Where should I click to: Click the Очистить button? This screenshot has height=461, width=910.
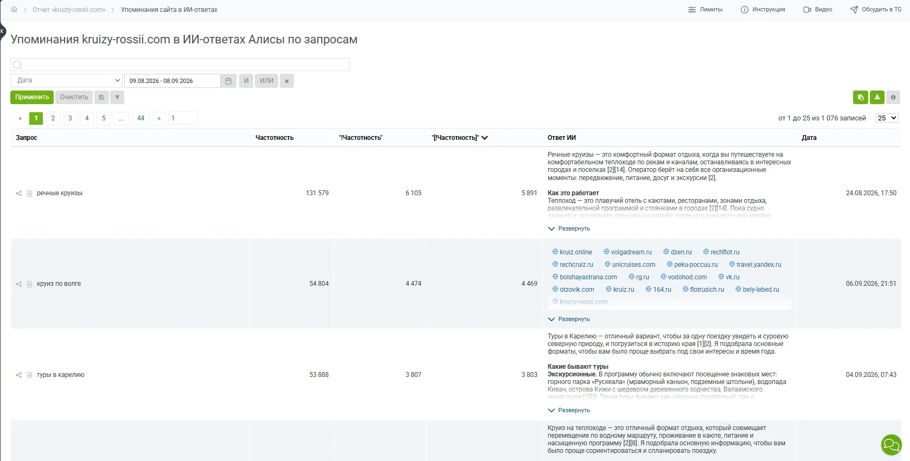click(x=74, y=97)
